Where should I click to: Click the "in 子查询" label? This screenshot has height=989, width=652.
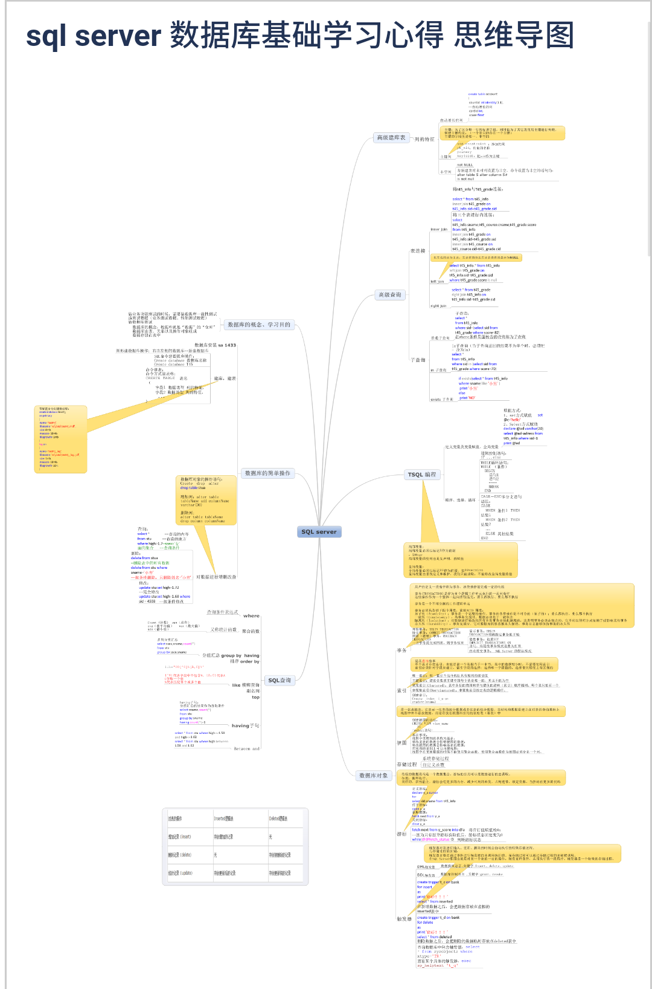438,370
